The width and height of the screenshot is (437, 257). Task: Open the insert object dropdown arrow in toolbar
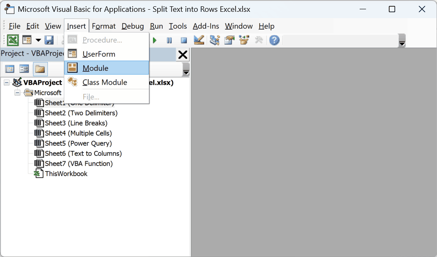38,40
